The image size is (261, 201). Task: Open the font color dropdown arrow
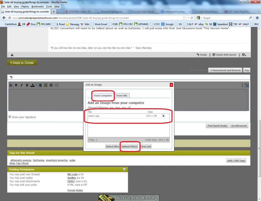[x=36, y=85]
